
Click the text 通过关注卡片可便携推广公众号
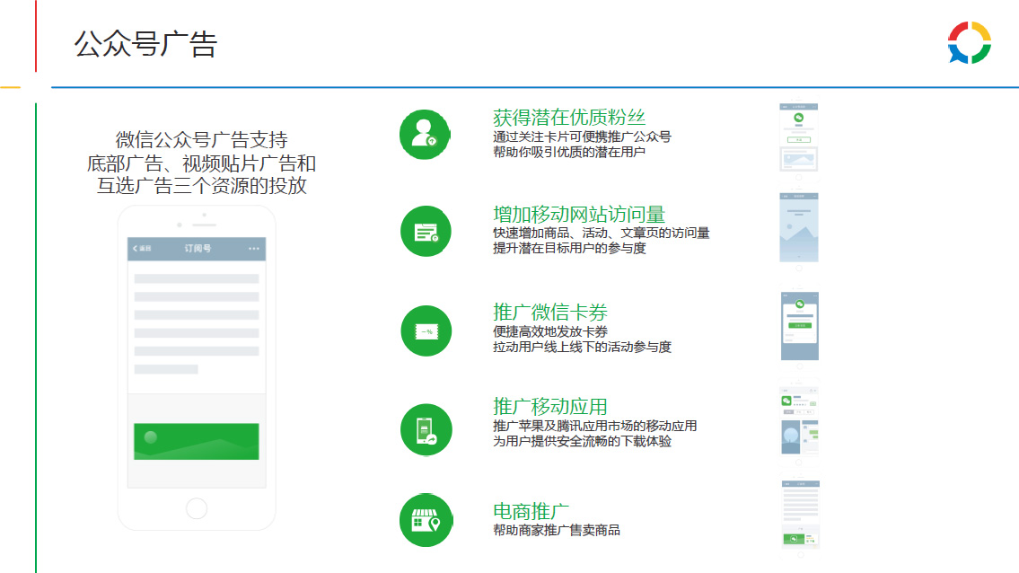582,137
